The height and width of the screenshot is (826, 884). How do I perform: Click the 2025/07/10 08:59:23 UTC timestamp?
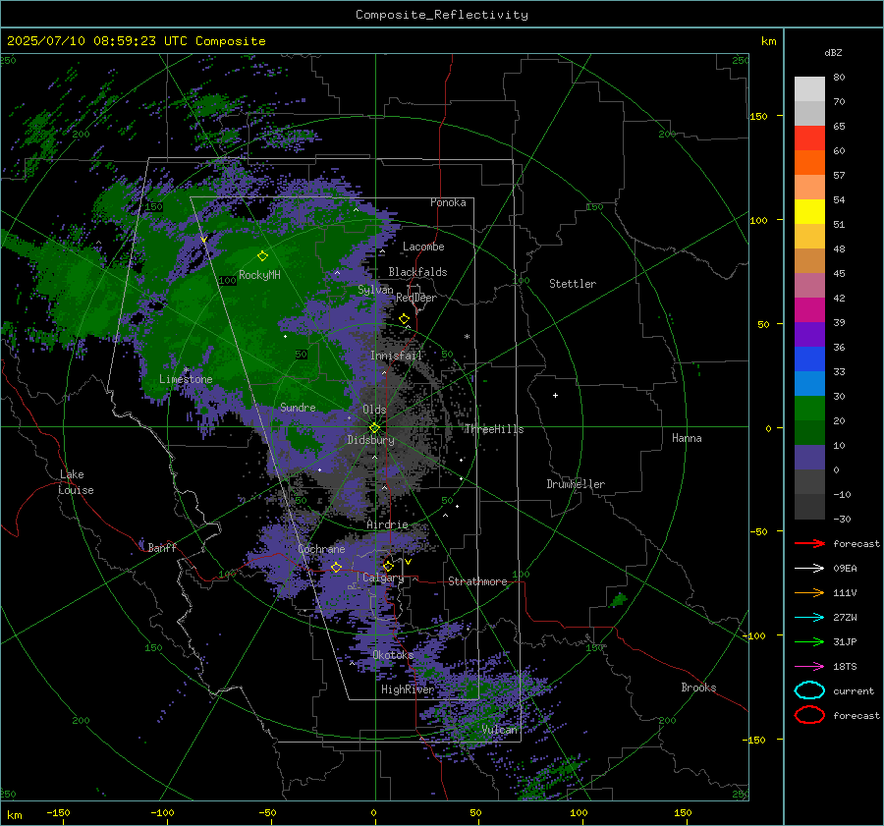(x=97, y=41)
